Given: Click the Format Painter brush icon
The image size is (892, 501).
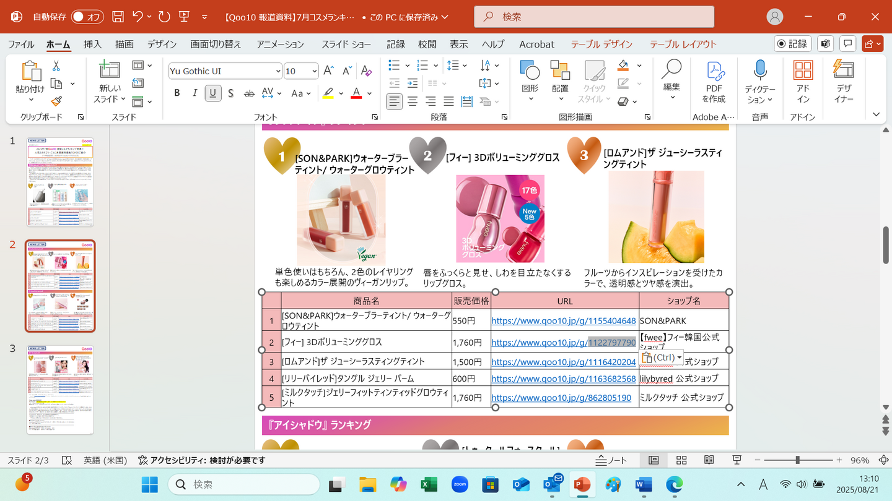Looking at the screenshot, I should (56, 101).
